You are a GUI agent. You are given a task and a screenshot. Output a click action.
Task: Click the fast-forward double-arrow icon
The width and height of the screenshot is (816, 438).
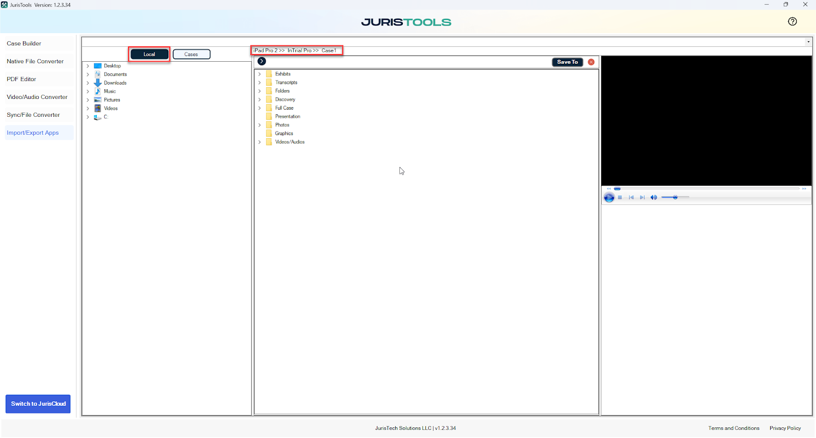(804, 189)
